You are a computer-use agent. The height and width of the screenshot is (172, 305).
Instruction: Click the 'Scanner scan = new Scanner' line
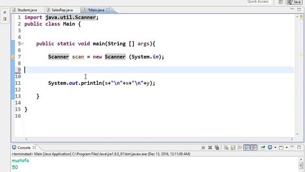coord(106,57)
